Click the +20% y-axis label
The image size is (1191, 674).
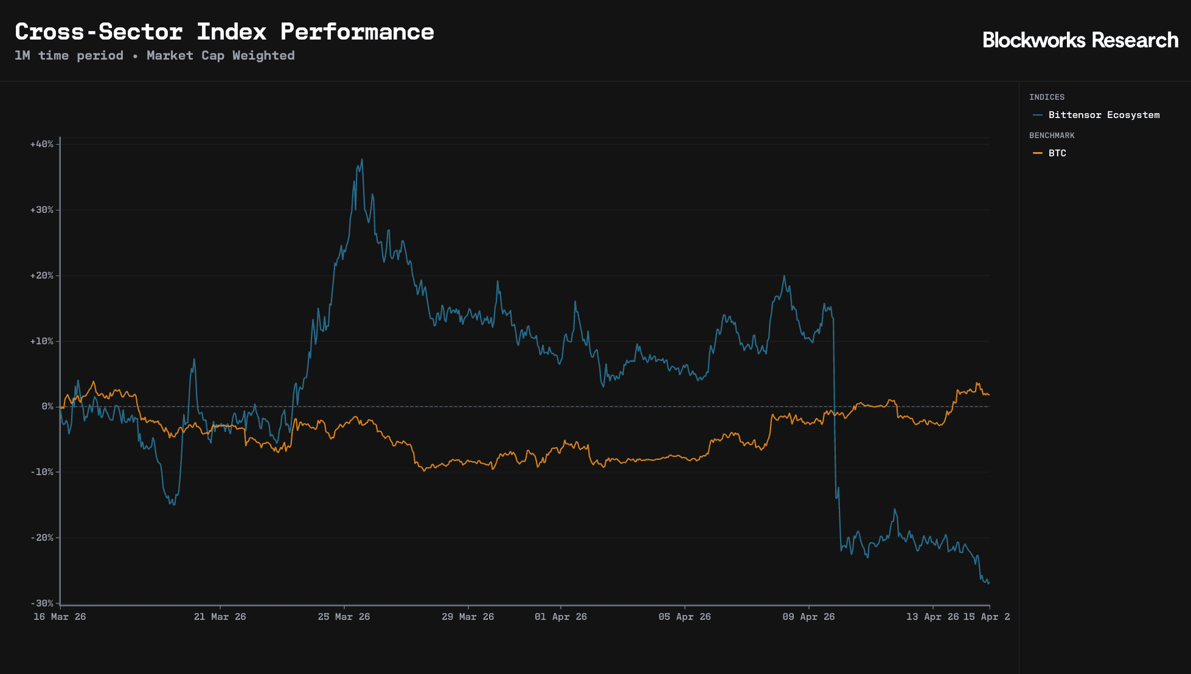click(42, 276)
